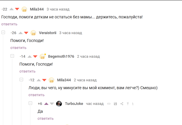This screenshot has height=125, width=182.
Task: Share TurboJoke's comment
Action: click(122, 104)
